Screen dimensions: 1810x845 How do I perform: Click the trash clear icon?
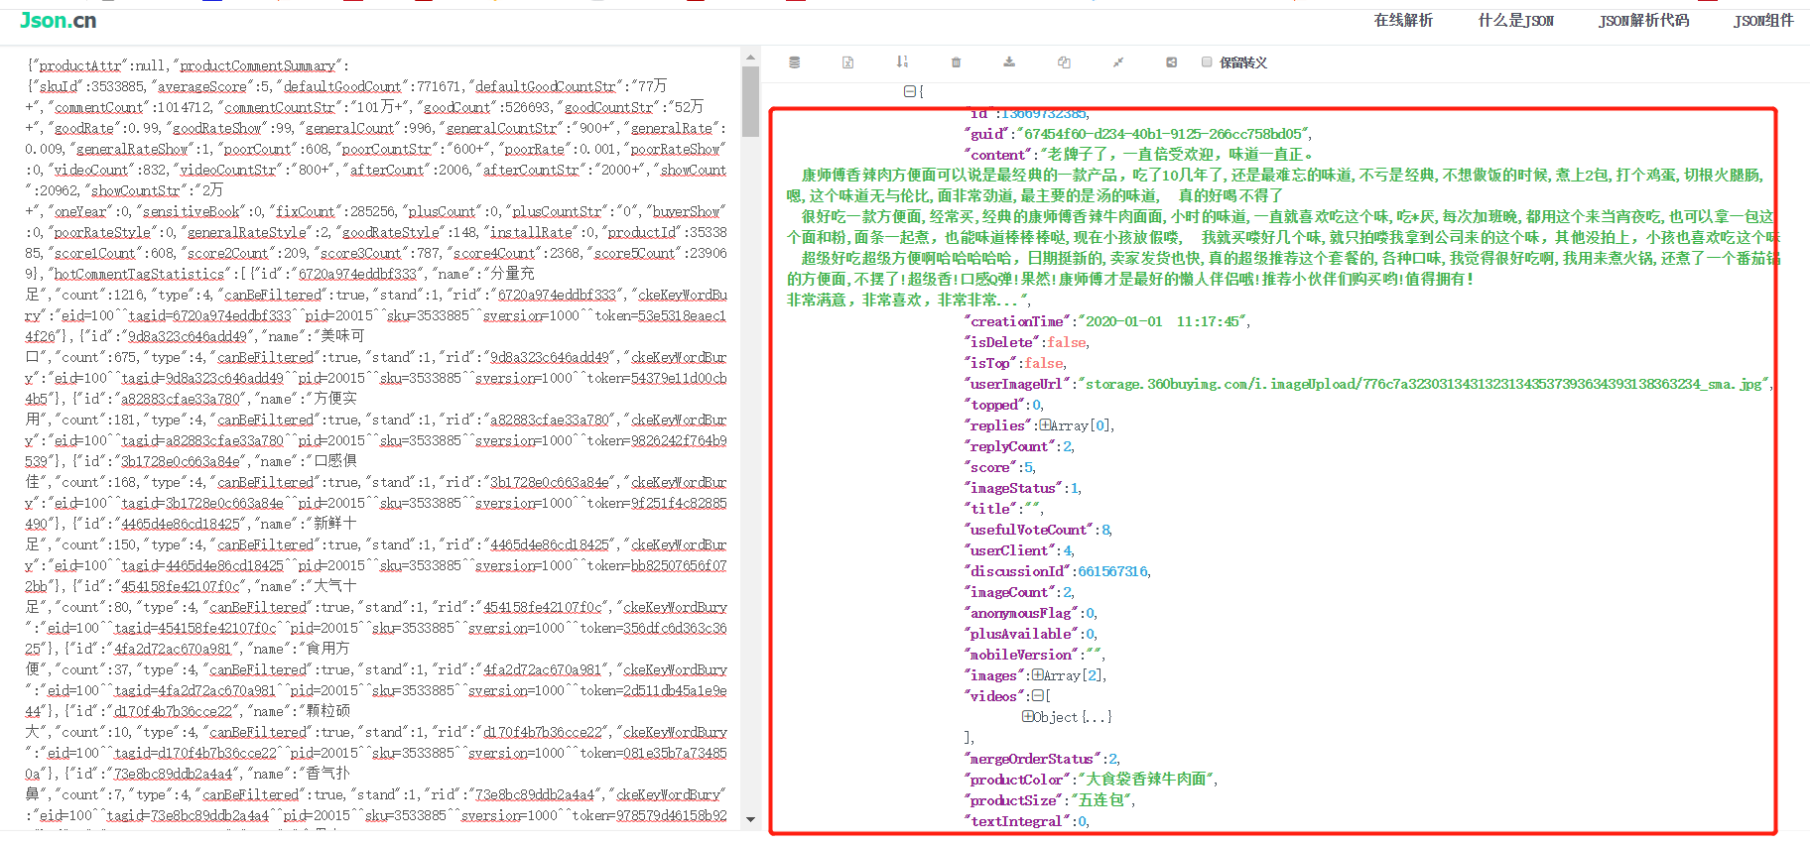(956, 62)
